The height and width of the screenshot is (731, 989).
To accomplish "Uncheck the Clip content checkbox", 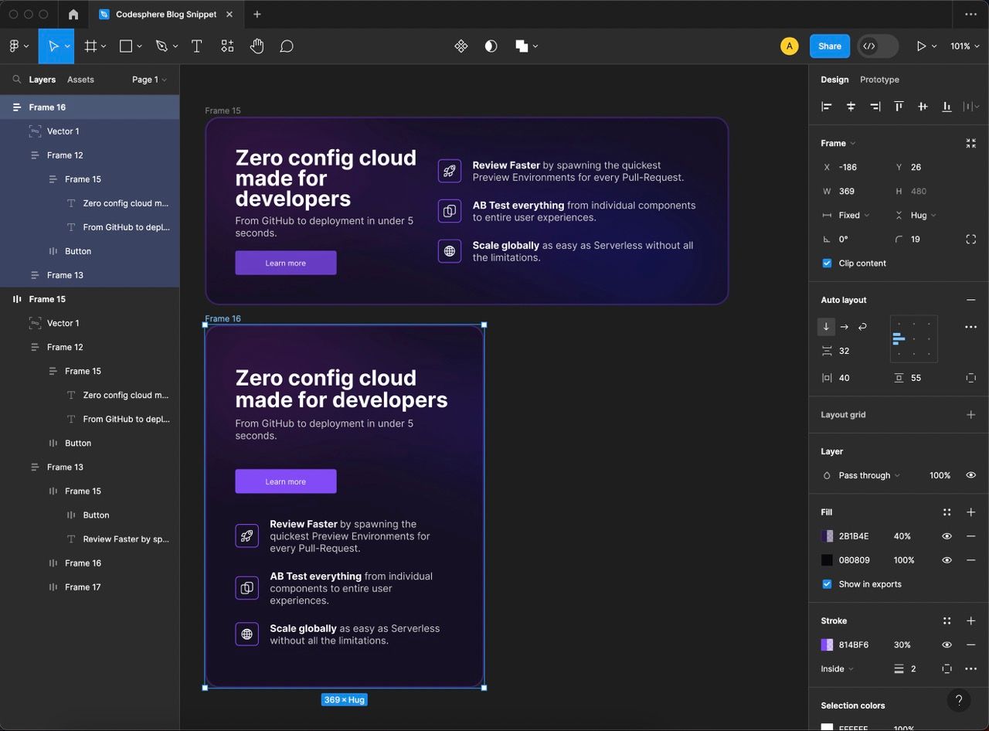I will point(827,263).
